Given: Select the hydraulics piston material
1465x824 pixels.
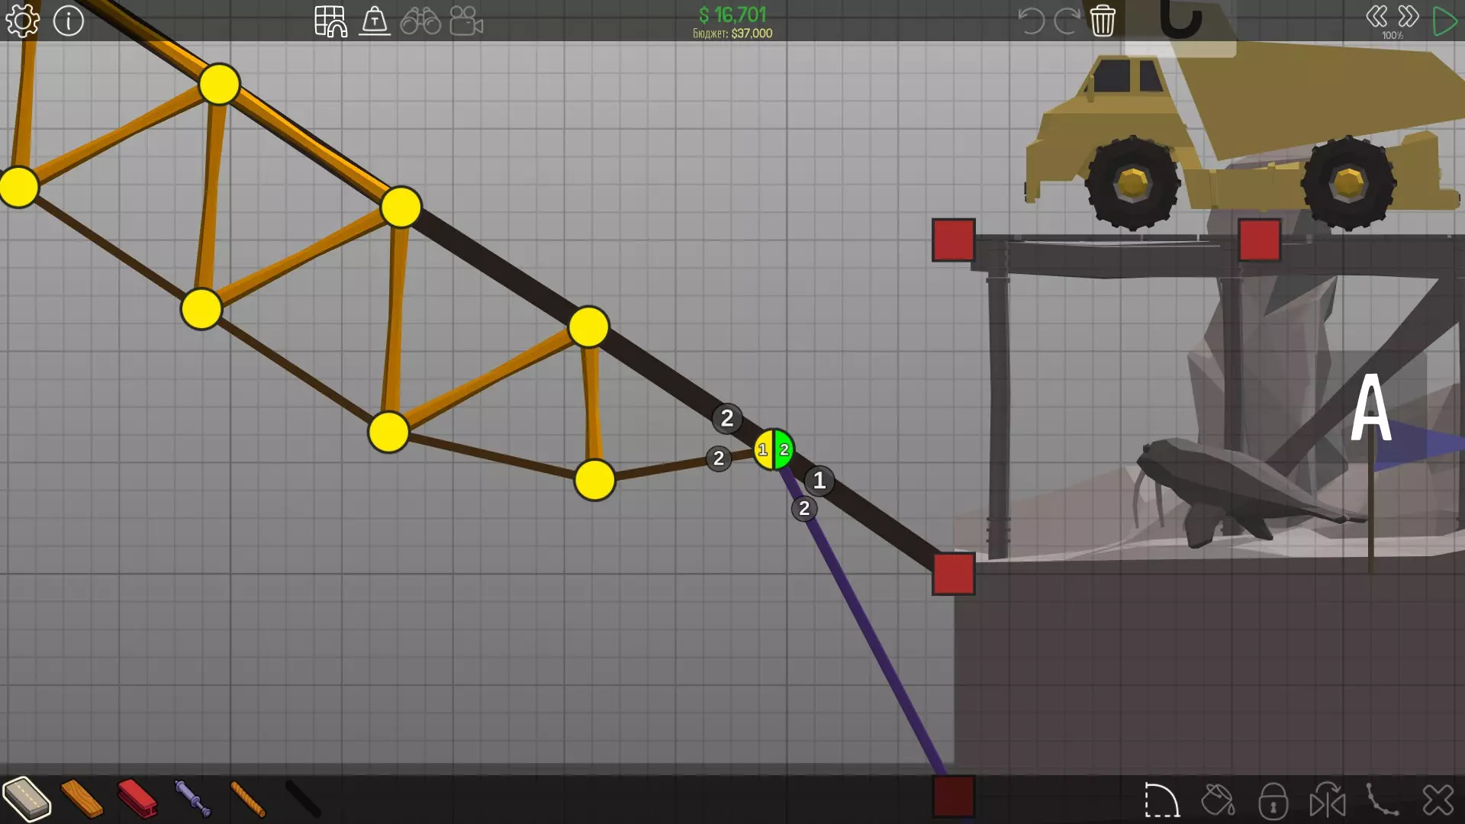Looking at the screenshot, I should tap(192, 799).
